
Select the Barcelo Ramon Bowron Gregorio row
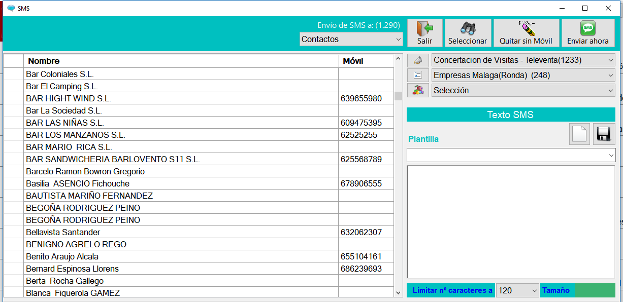[x=199, y=171]
